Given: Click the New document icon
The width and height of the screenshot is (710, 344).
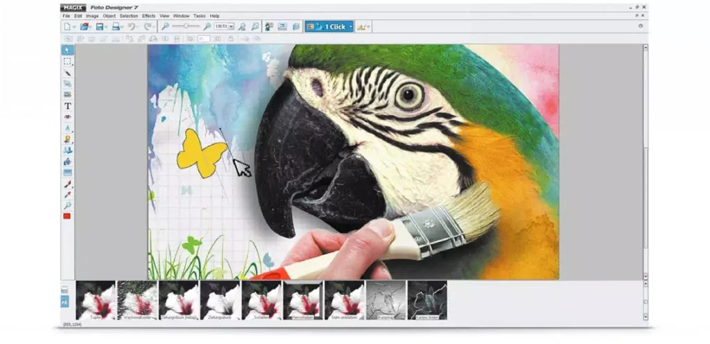Looking at the screenshot, I should click(67, 27).
